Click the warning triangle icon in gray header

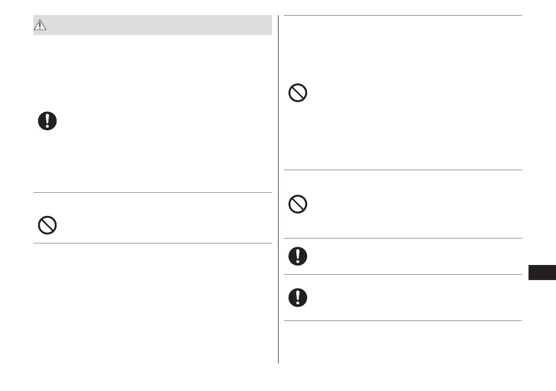coord(41,25)
